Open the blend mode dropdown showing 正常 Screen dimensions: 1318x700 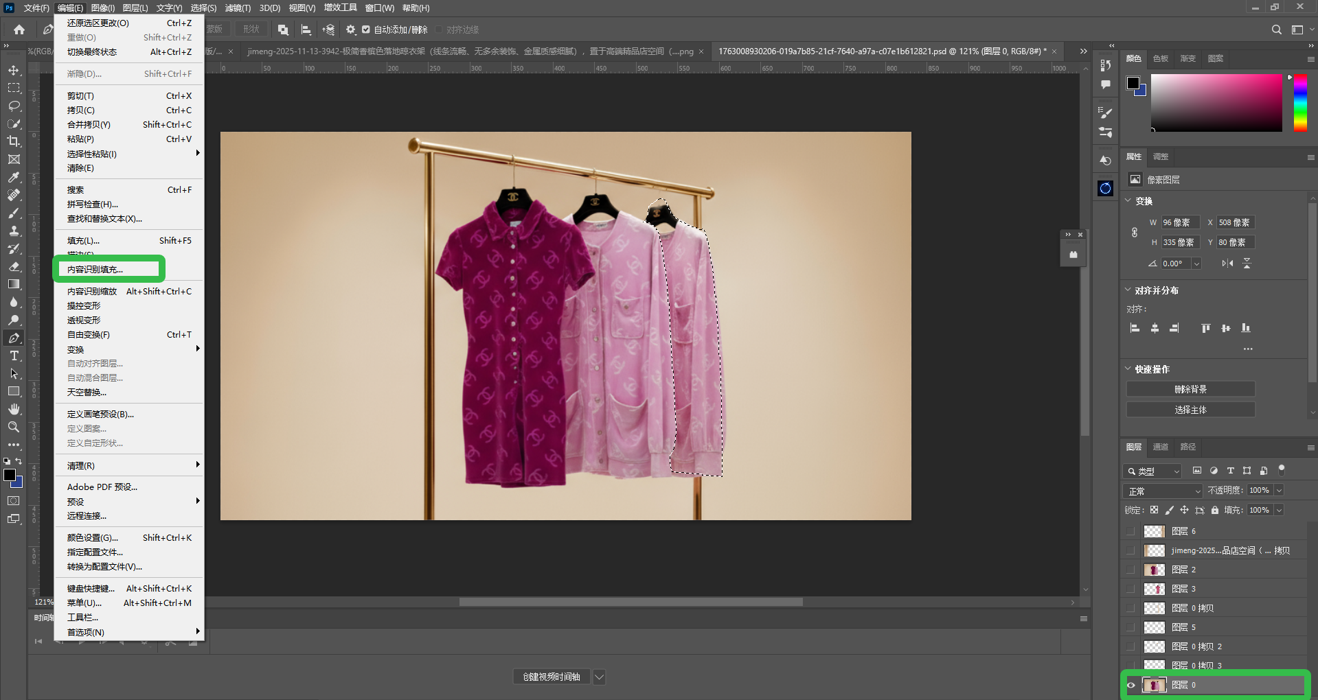(1163, 491)
